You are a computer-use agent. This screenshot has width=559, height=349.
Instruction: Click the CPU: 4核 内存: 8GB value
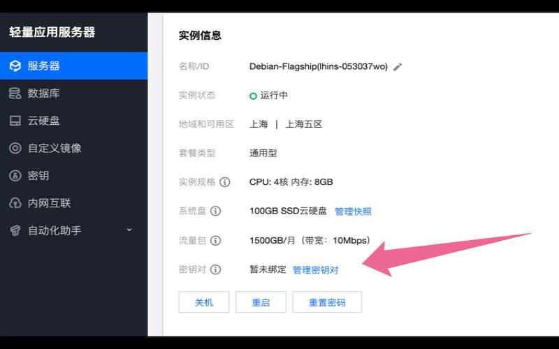291,182
